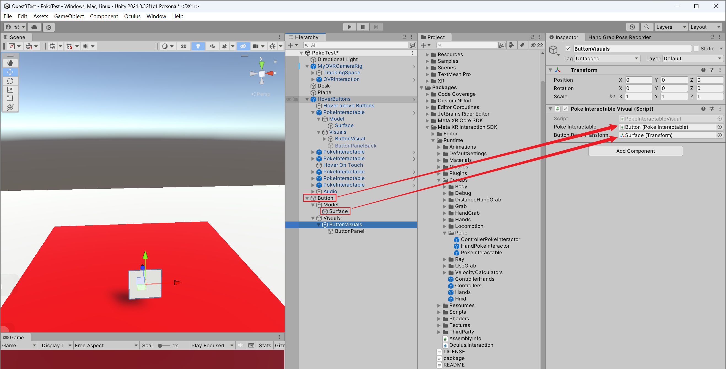Open Transform component preset icon
This screenshot has width=726, height=369.
tap(712, 70)
